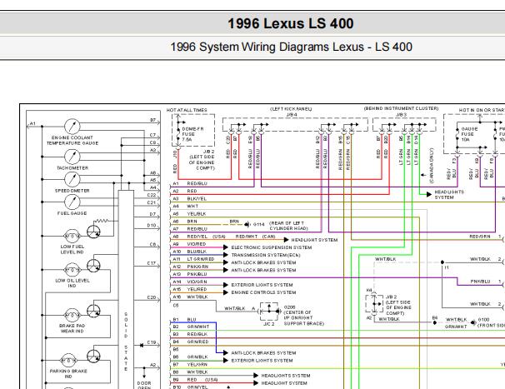Click pin B1 "BLU" wire label
Screen dimensions: 505x389
coord(192,319)
